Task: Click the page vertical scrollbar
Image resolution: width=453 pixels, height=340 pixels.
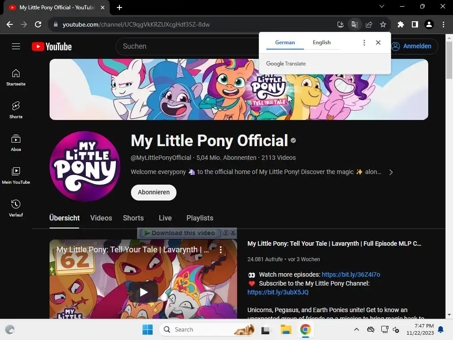Action: [x=449, y=61]
